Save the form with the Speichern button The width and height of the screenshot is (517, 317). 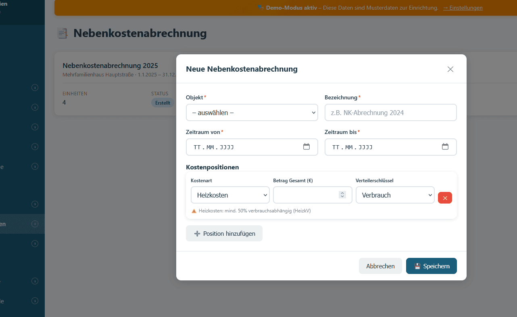[432, 266]
